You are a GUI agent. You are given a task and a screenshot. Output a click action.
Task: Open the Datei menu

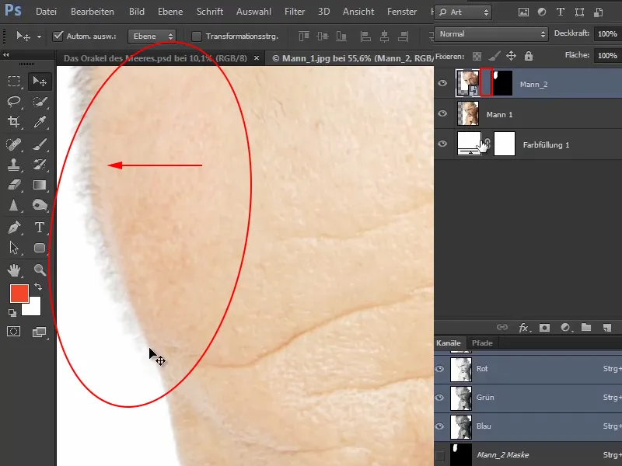pos(46,12)
